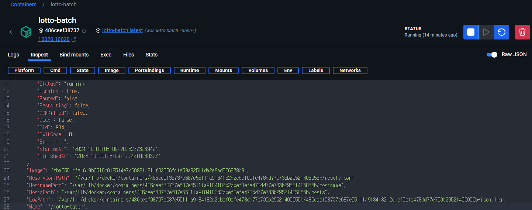
Task: Switch to the Logs tab
Action: 13,55
